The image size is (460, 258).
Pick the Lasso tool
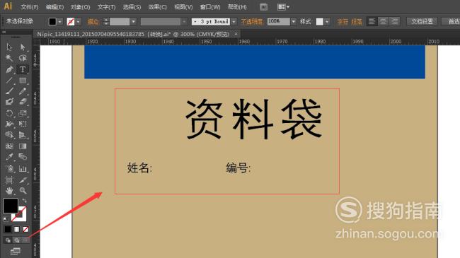(x=23, y=58)
